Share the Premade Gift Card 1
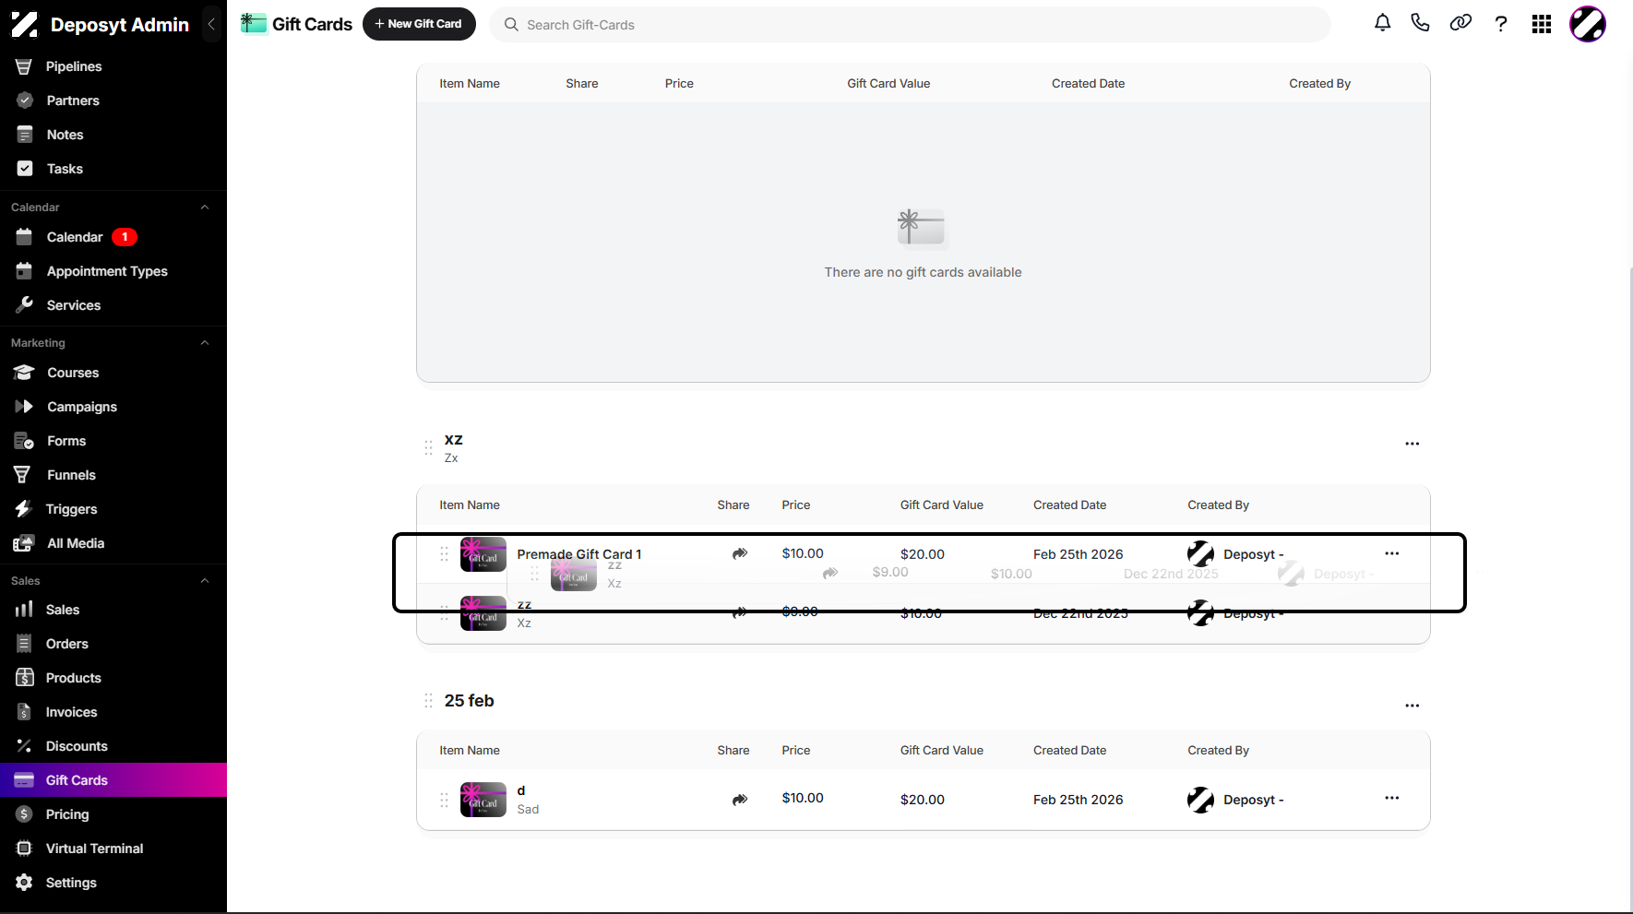The image size is (1633, 914). click(740, 553)
